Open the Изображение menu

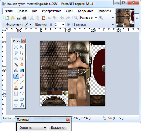[52, 11]
